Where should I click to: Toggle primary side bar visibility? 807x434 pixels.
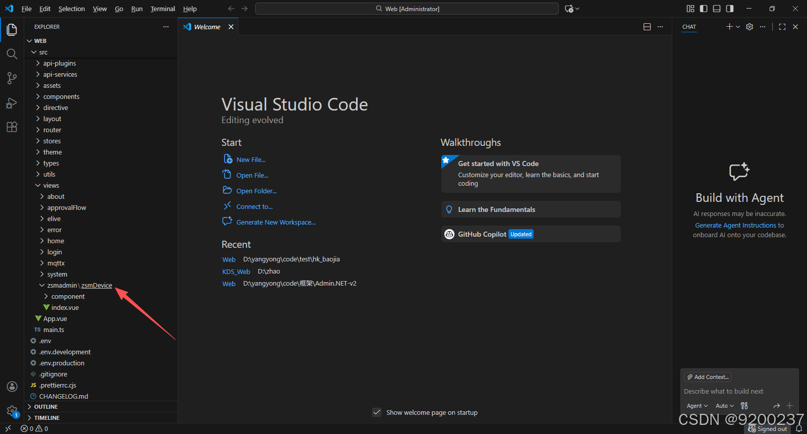[704, 9]
